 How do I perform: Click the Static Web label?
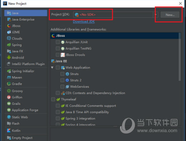20,117
